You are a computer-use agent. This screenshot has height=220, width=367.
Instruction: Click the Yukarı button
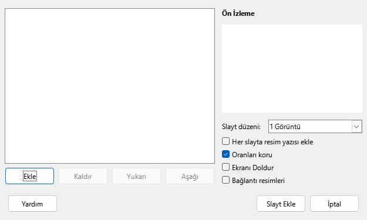[x=136, y=176]
